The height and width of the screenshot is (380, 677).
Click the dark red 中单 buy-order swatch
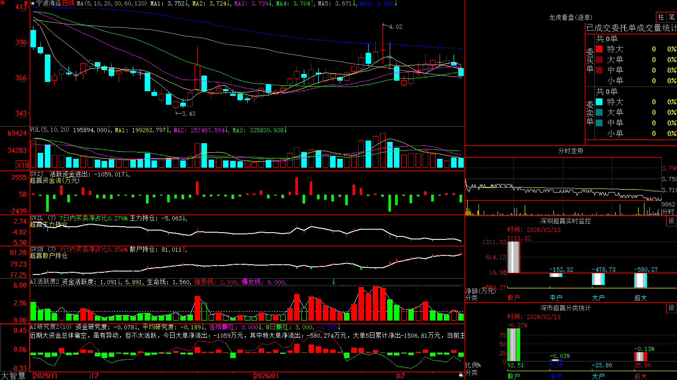[599, 70]
